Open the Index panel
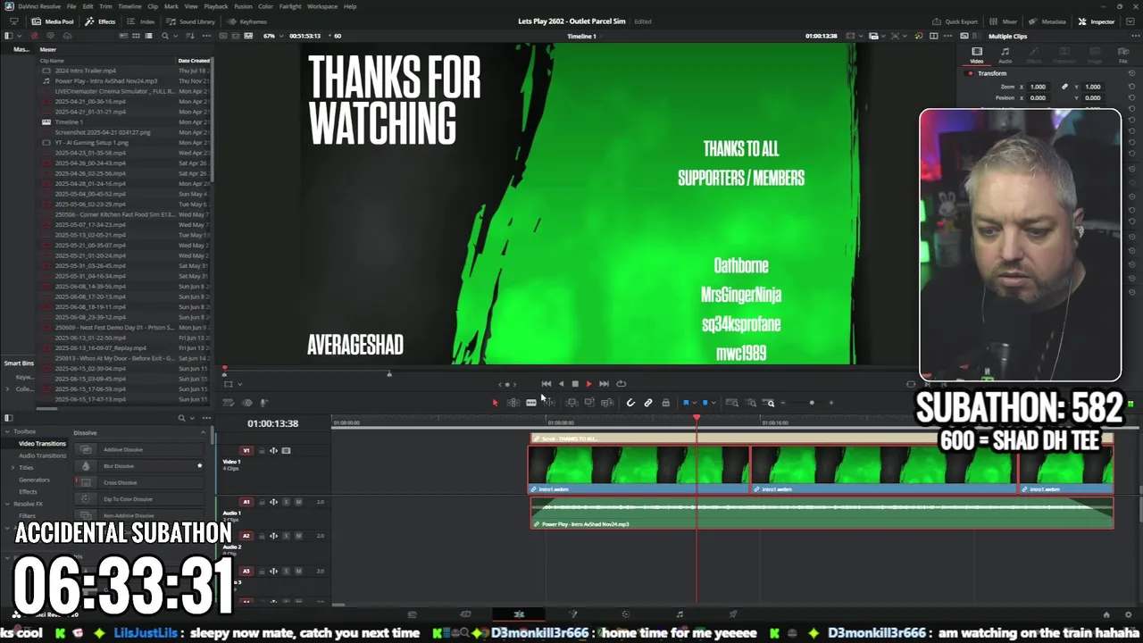The image size is (1143, 643). [x=141, y=21]
